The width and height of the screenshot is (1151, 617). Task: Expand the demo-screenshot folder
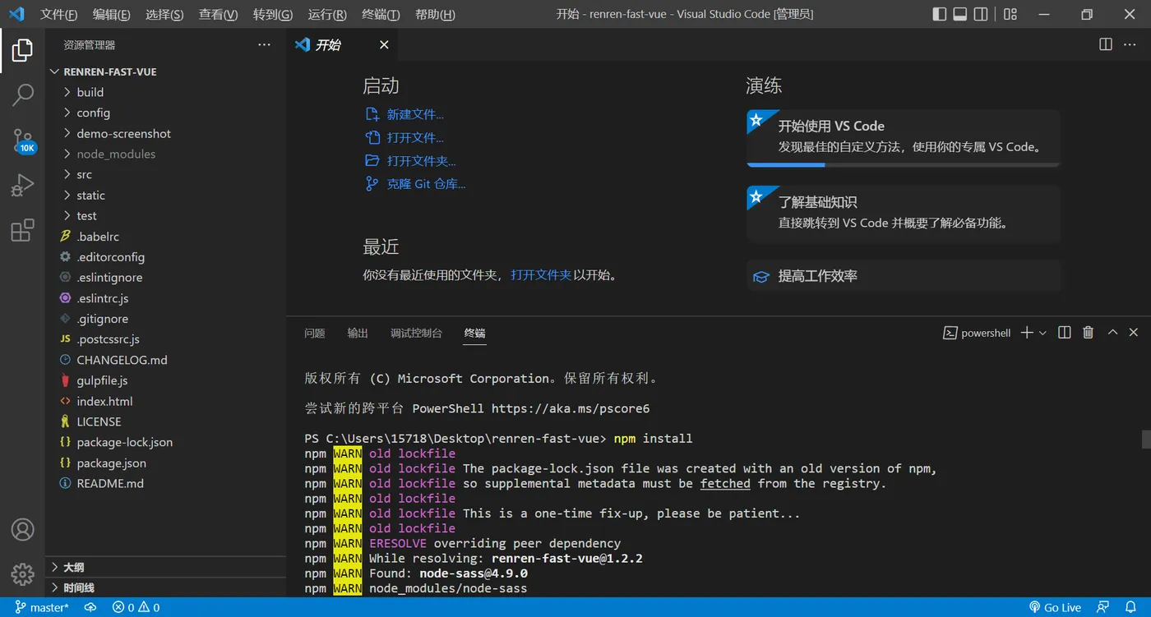tap(166, 133)
